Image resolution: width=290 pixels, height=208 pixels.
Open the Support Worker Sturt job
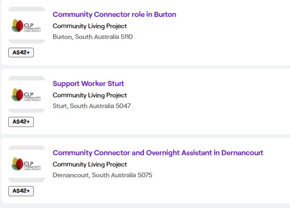[x=88, y=84]
